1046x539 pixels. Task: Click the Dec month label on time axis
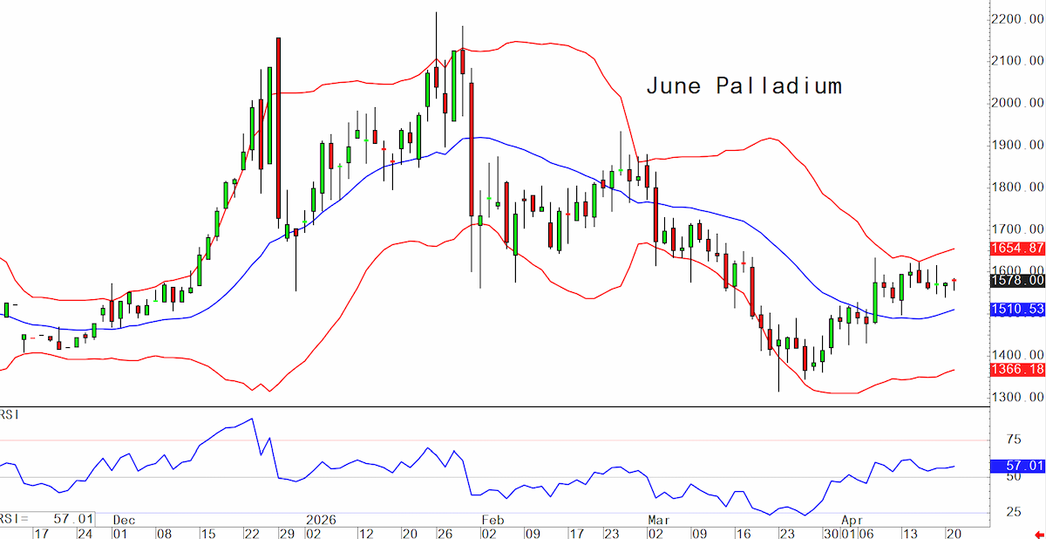tap(124, 519)
